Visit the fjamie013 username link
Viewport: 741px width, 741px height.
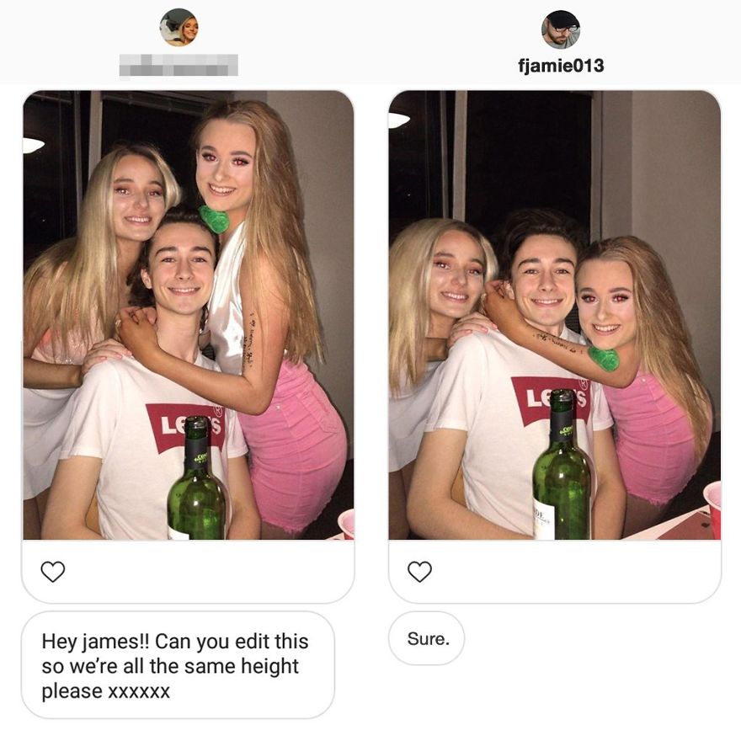(x=561, y=65)
